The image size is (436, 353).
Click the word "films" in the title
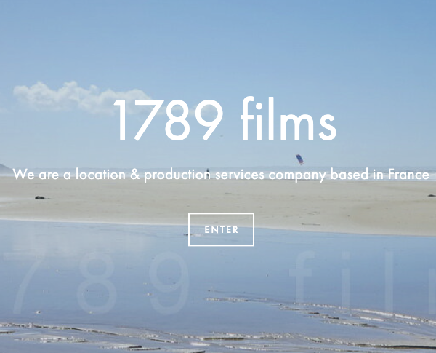(x=288, y=118)
